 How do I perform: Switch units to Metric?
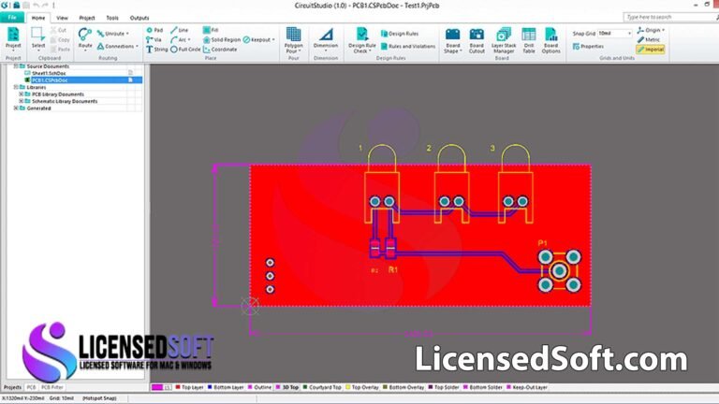649,40
